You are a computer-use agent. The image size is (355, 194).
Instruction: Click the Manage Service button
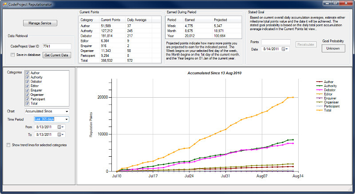(40, 23)
